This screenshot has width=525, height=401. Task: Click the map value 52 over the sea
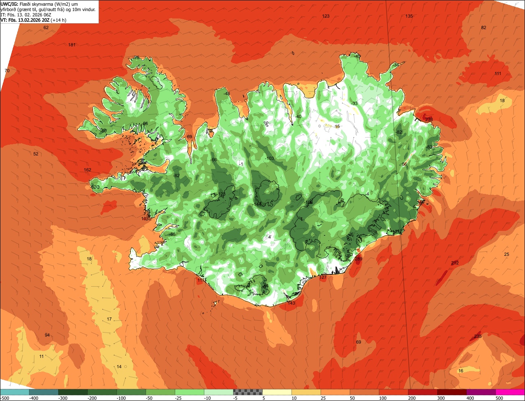(x=36, y=154)
